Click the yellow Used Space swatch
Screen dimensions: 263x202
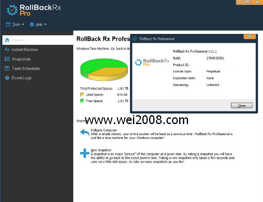pyautogui.click(x=82, y=94)
